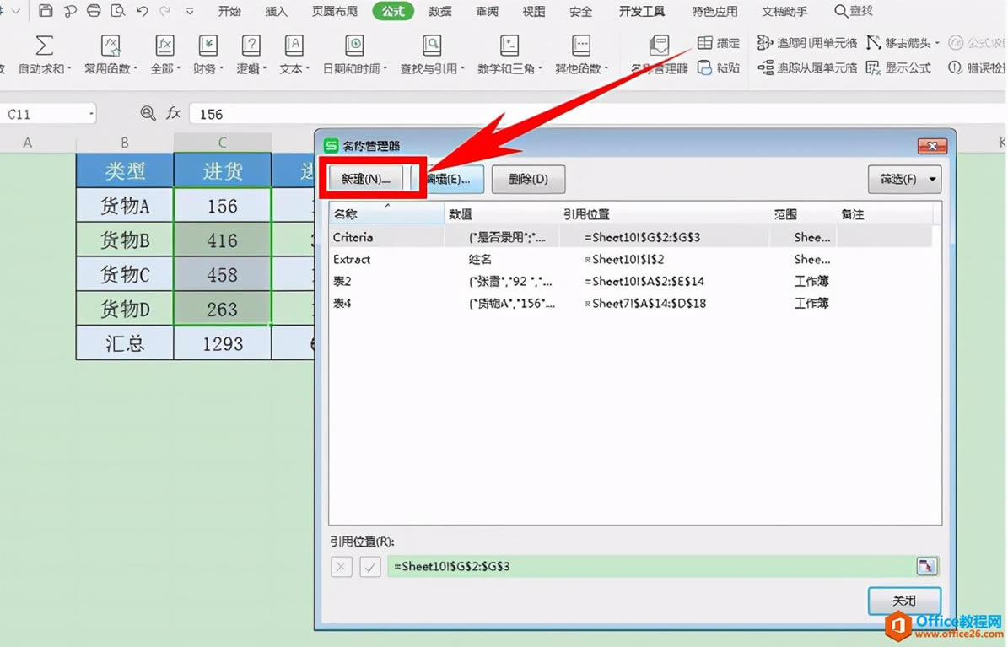This screenshot has height=647, width=1008.
Task: Click the checkmark confirm icon beside reference box
Action: pos(370,567)
